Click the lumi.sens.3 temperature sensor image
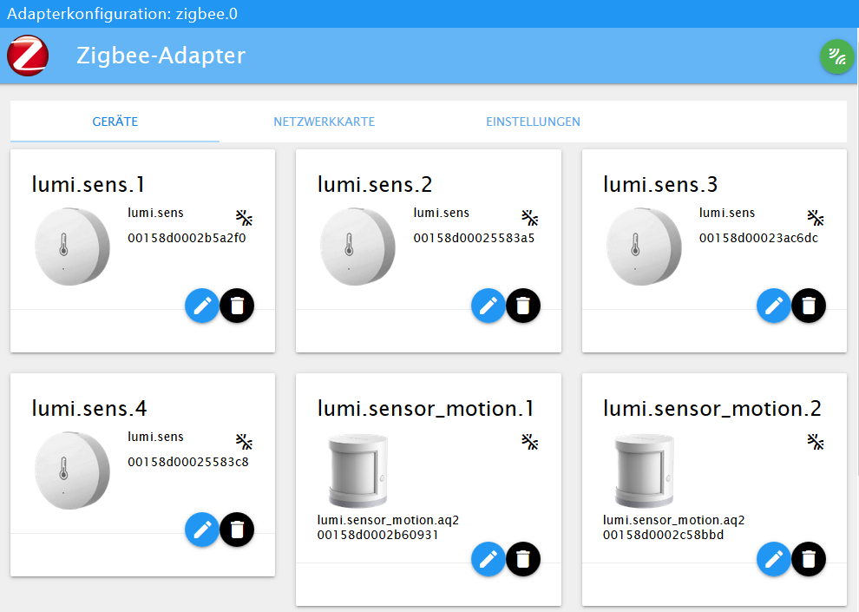The image size is (859, 612). tap(644, 247)
